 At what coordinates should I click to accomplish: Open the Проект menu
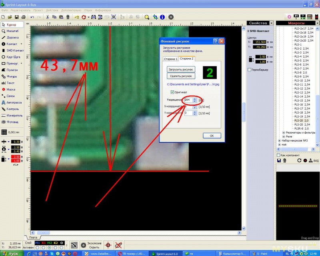pos(38,10)
